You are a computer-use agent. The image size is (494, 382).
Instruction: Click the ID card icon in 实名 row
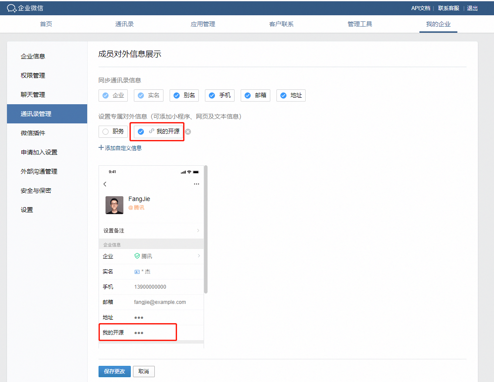click(137, 272)
